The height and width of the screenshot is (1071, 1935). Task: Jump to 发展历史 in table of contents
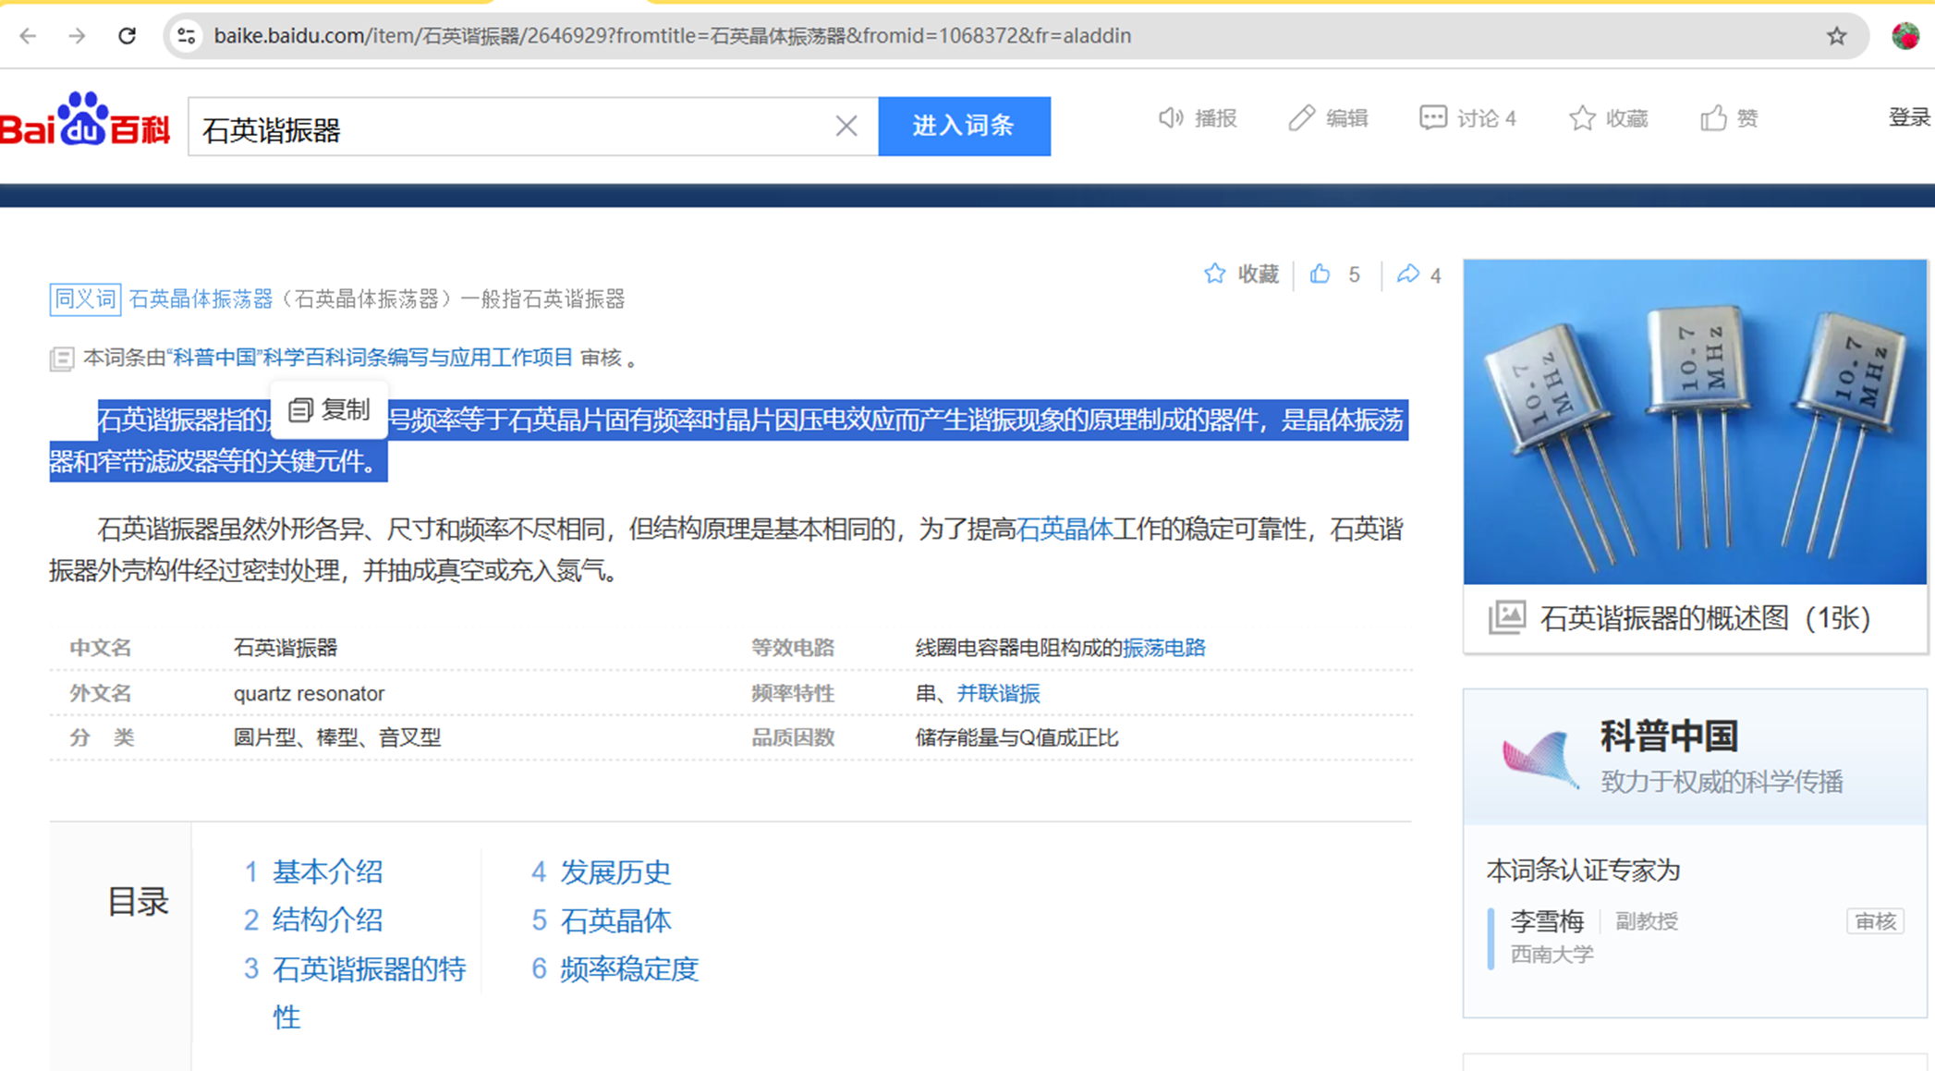point(615,871)
